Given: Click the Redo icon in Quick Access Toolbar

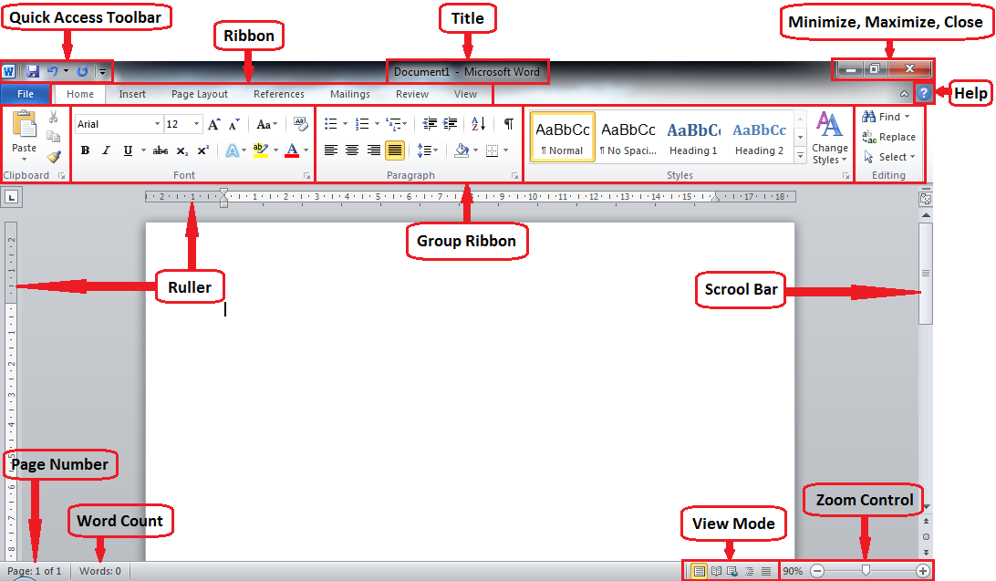Looking at the screenshot, I should pyautogui.click(x=82, y=72).
